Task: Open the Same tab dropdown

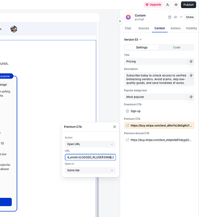Action: pyautogui.click(x=90, y=170)
